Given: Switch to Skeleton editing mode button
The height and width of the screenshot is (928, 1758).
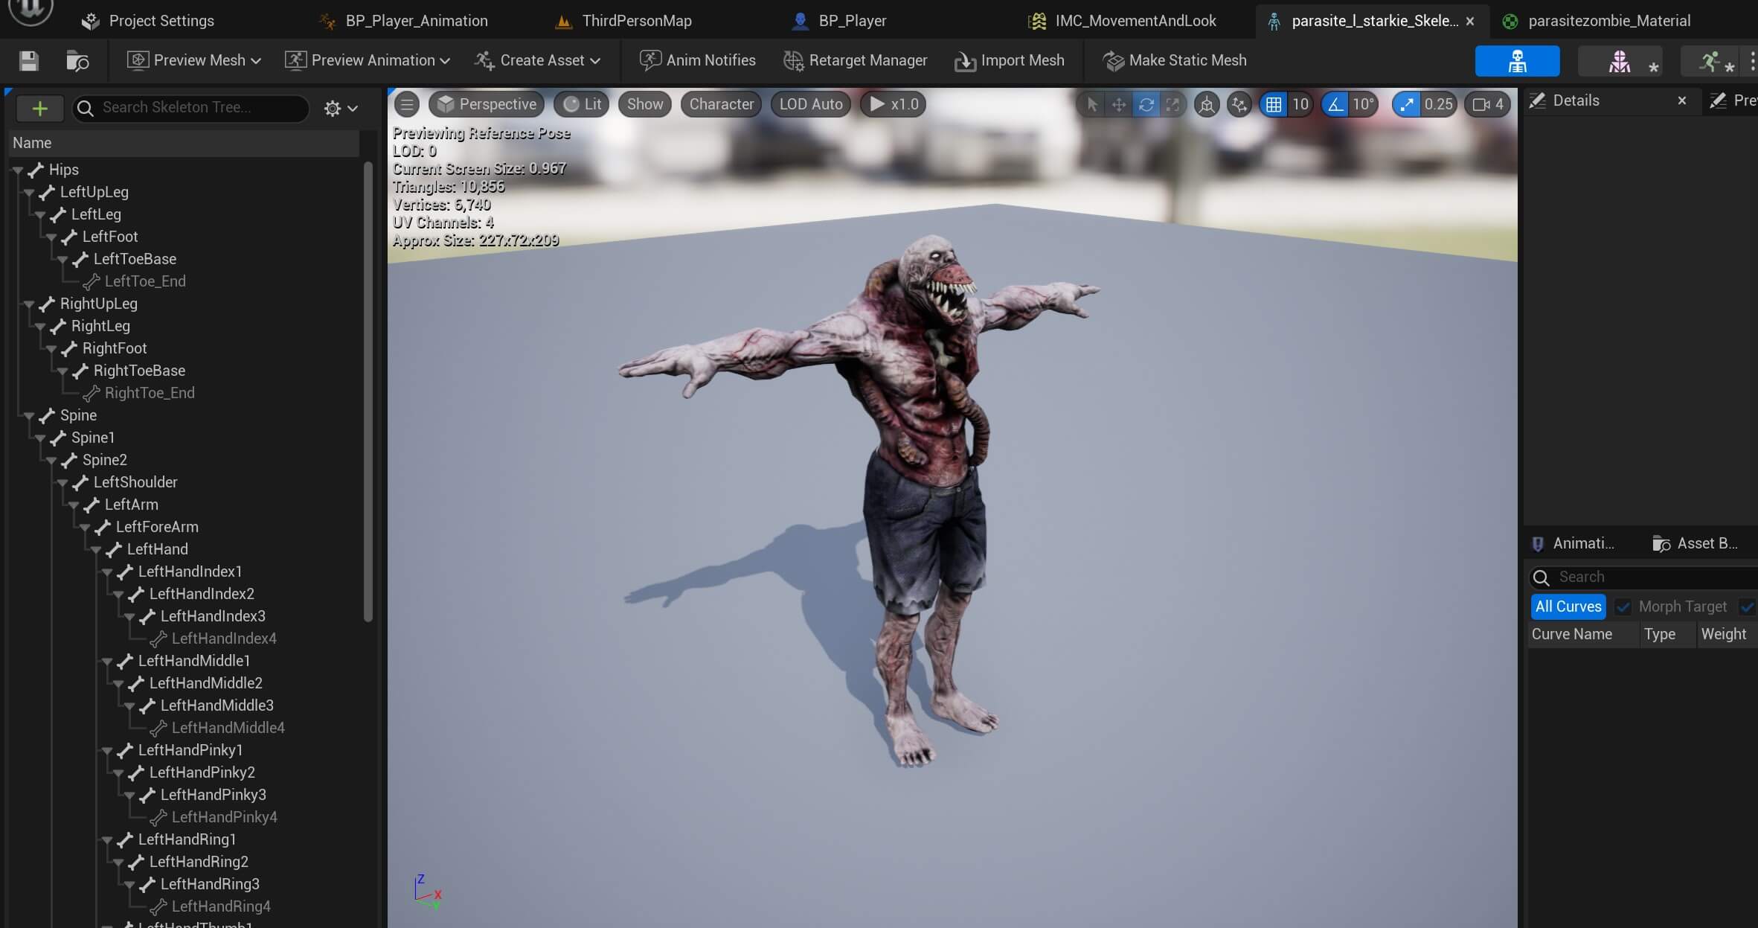Looking at the screenshot, I should pyautogui.click(x=1517, y=61).
